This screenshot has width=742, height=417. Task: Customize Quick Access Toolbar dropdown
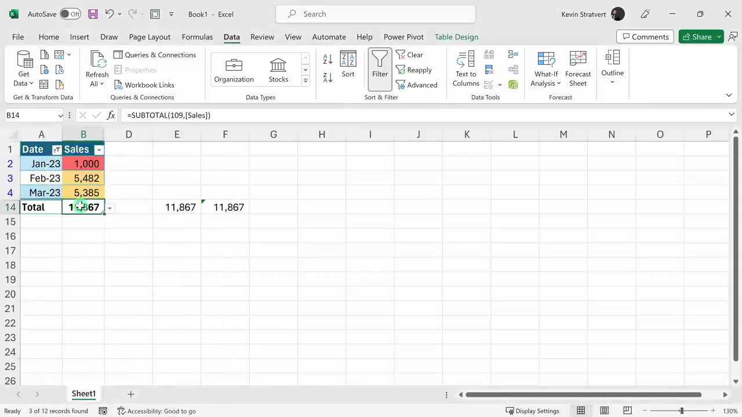171,14
